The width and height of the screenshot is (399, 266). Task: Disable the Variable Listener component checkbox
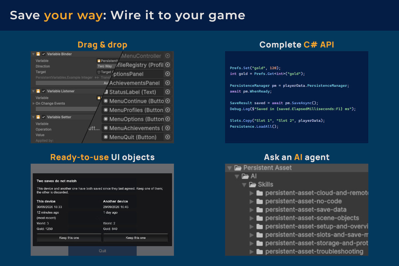[x=44, y=91]
